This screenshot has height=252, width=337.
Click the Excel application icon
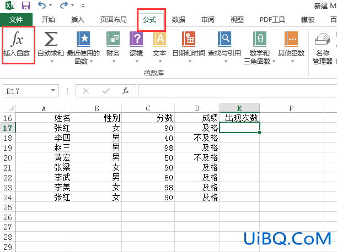10,5
